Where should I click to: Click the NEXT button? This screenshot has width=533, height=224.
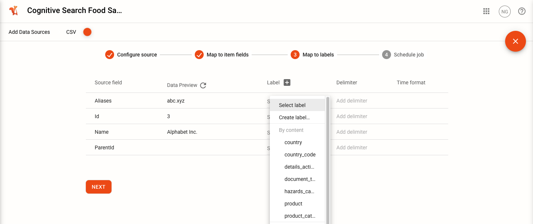click(98, 187)
